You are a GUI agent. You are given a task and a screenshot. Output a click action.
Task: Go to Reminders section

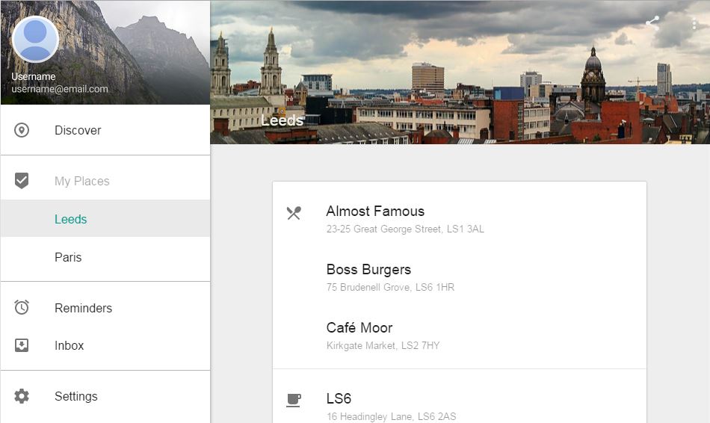83,308
